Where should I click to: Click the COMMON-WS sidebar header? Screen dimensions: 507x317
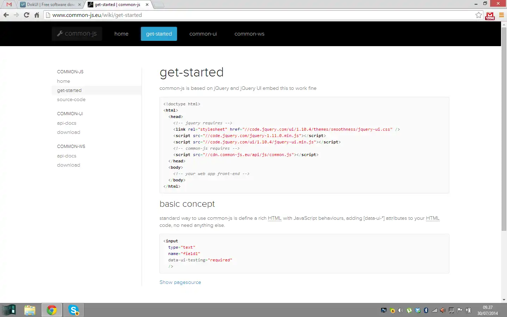(71, 147)
